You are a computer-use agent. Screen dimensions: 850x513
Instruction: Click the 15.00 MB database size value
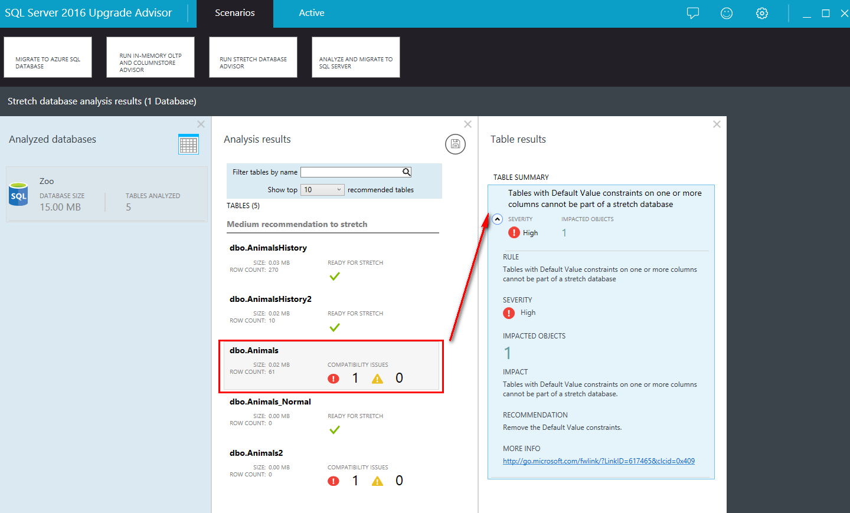tap(60, 207)
